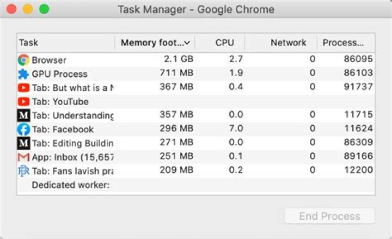Click the 357 MB memory value
The height and width of the screenshot is (239, 392).
[176, 114]
